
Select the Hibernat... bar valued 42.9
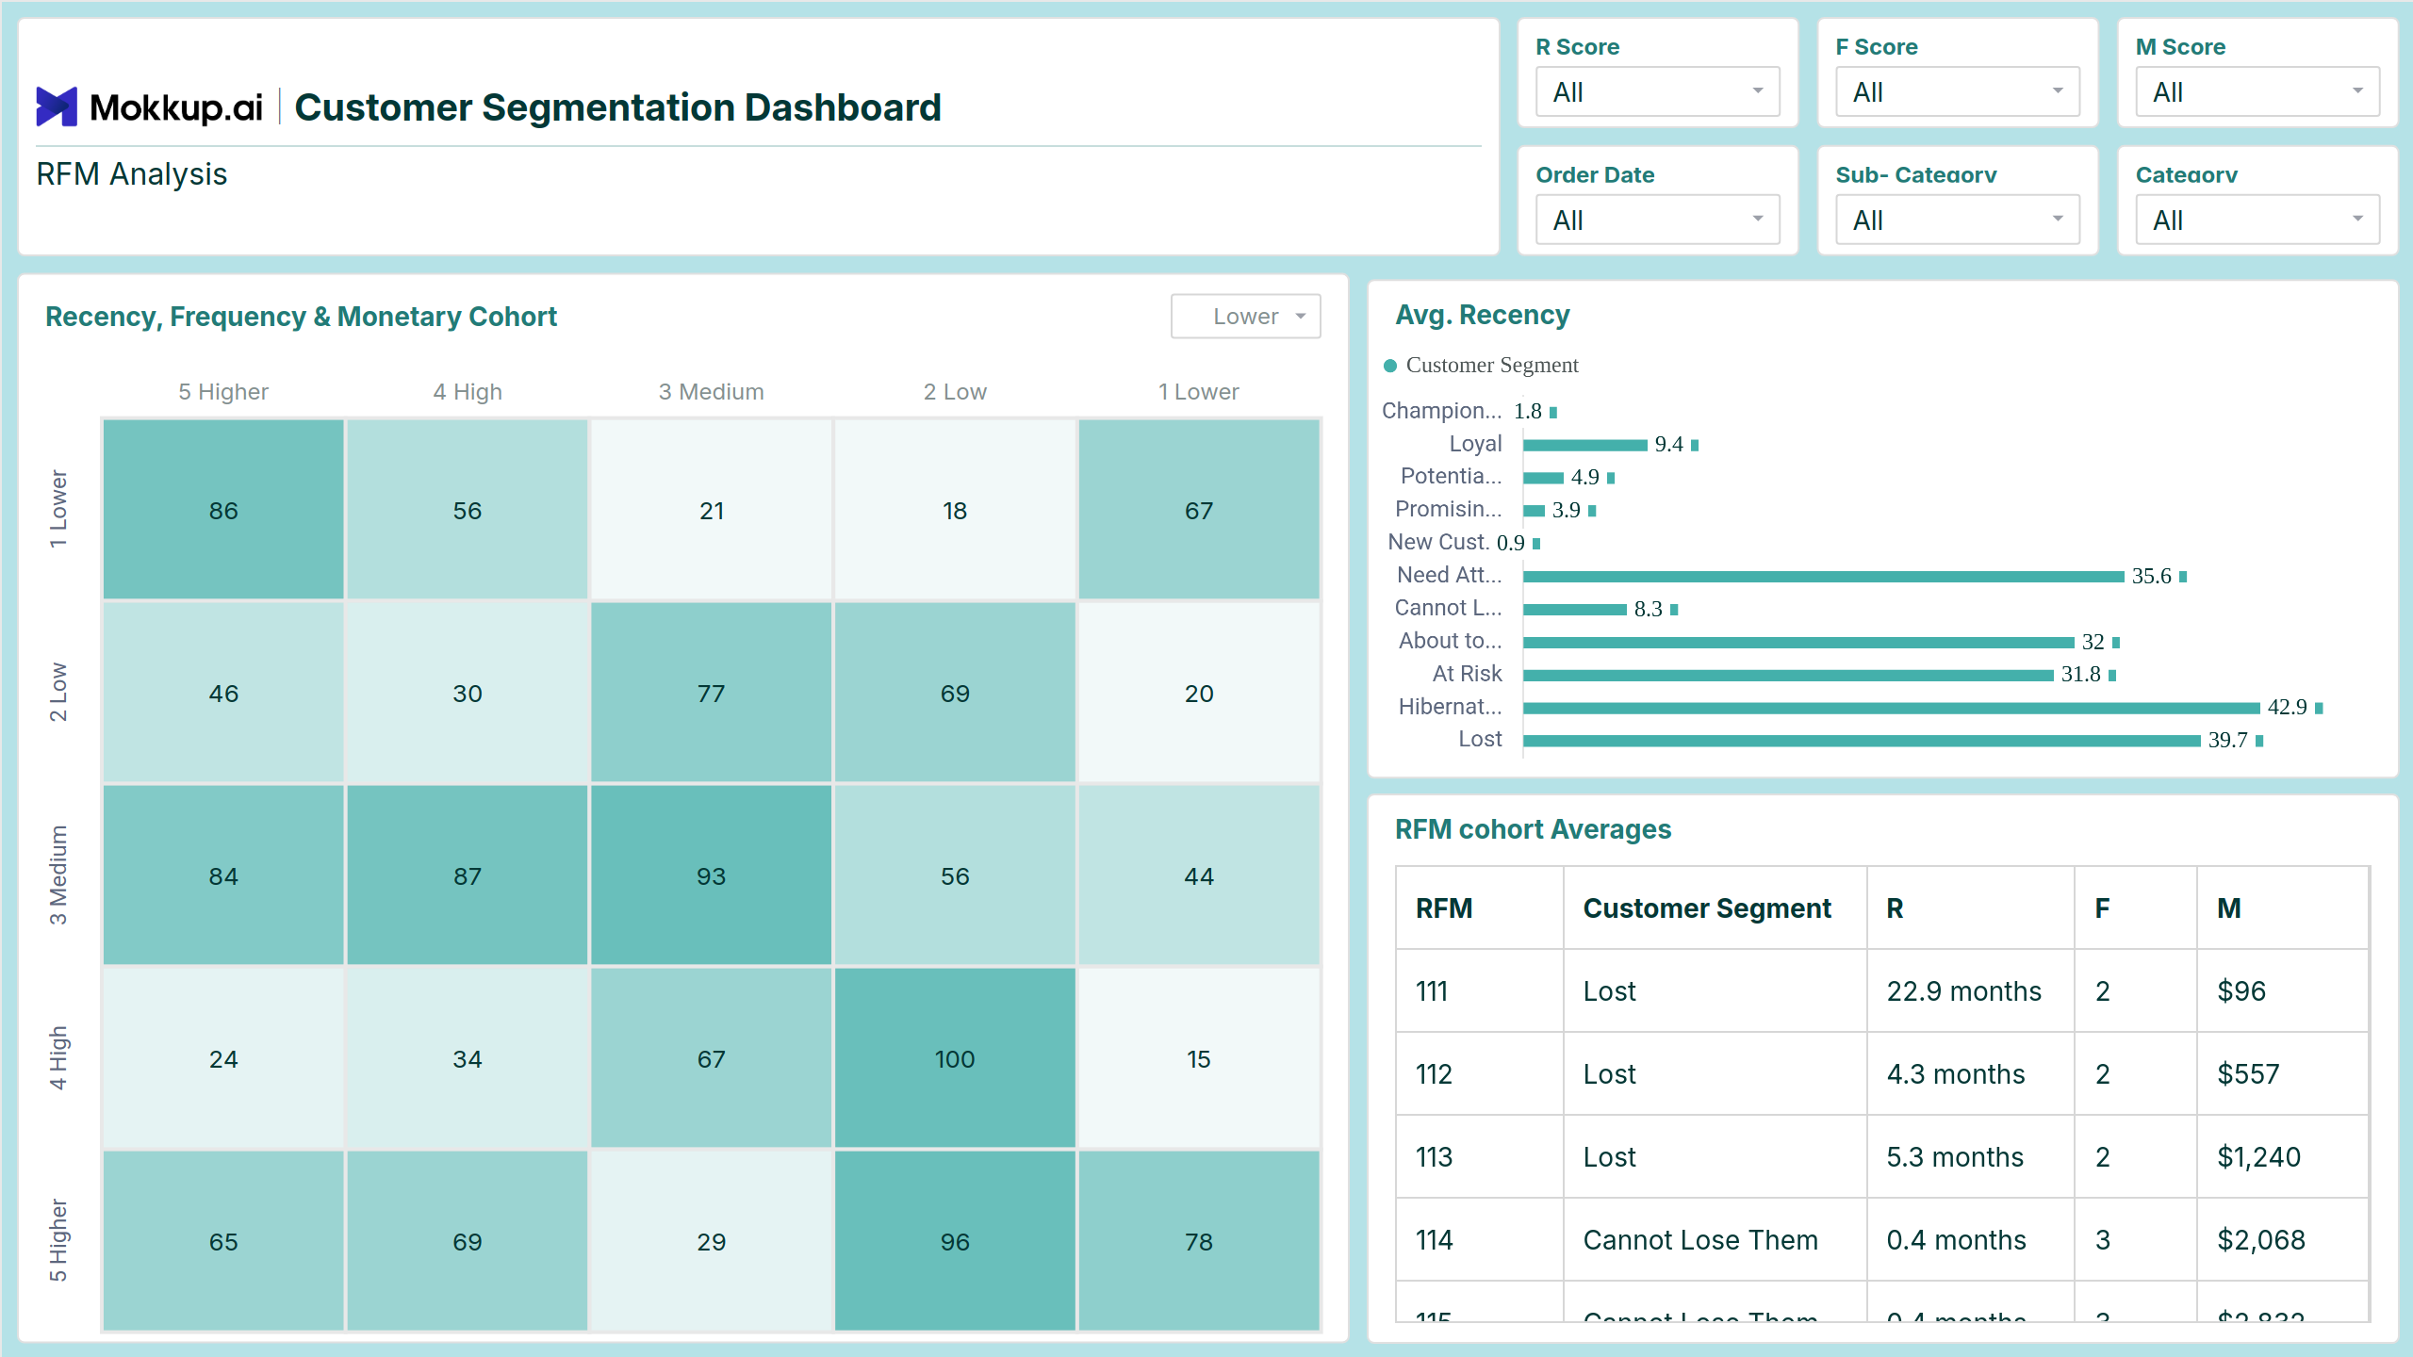(x=1891, y=708)
